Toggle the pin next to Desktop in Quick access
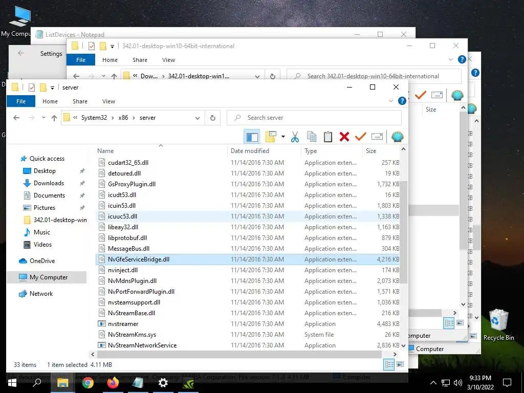The width and height of the screenshot is (524, 393). (x=82, y=171)
